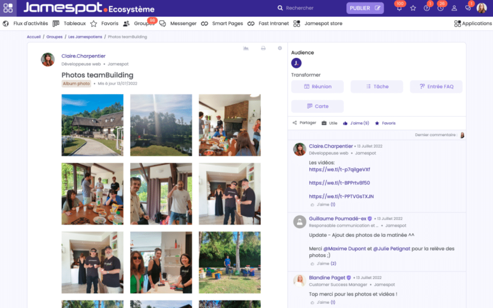The height and width of the screenshot is (308, 493).
Task: Open the Applications menu
Action: 473,24
